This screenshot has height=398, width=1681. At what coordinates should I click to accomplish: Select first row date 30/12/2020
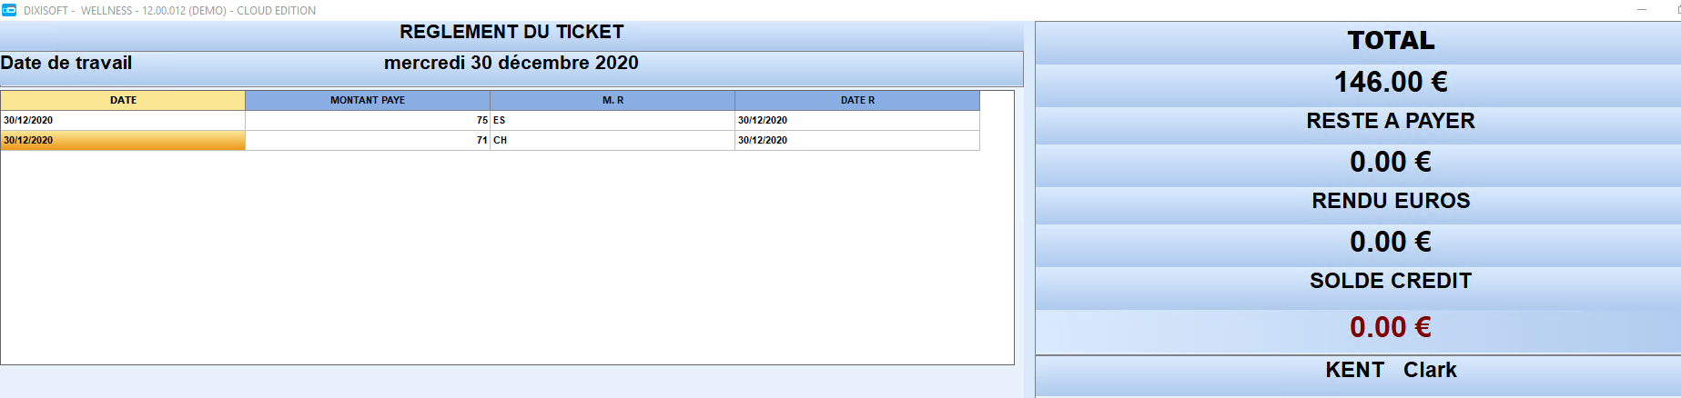point(123,120)
